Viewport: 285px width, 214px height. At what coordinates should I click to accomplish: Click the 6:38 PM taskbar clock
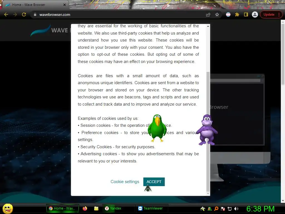tap(260, 209)
